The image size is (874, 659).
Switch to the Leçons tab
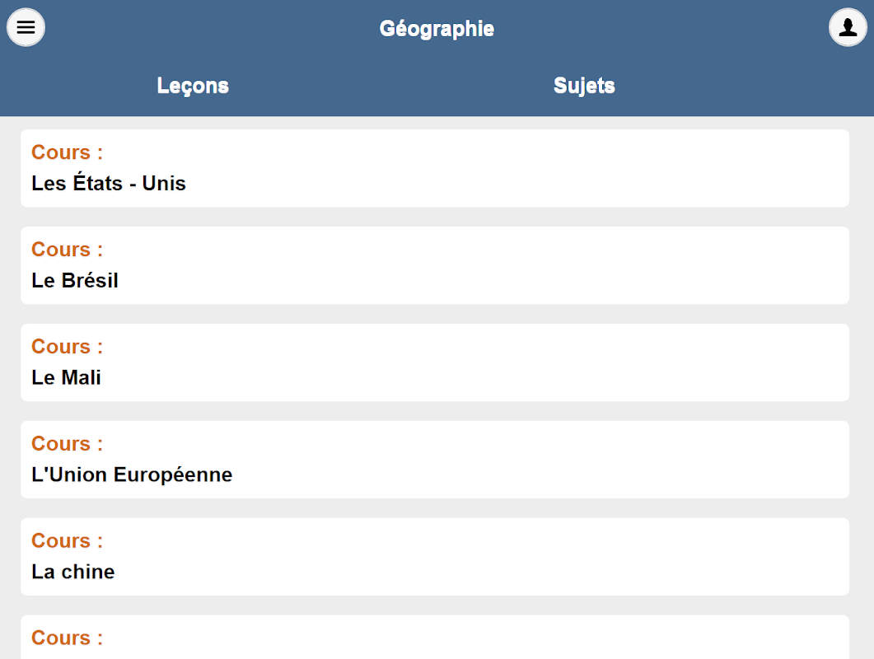coord(193,86)
